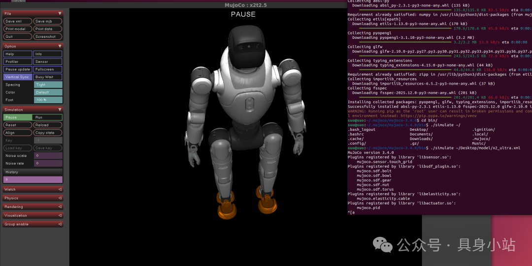Expand the Watch section
Image resolution: width=532 pixels, height=266 pixels.
click(33, 189)
